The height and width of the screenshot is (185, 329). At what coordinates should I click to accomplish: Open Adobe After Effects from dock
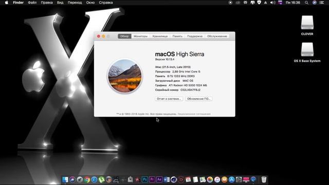[x=159, y=179]
